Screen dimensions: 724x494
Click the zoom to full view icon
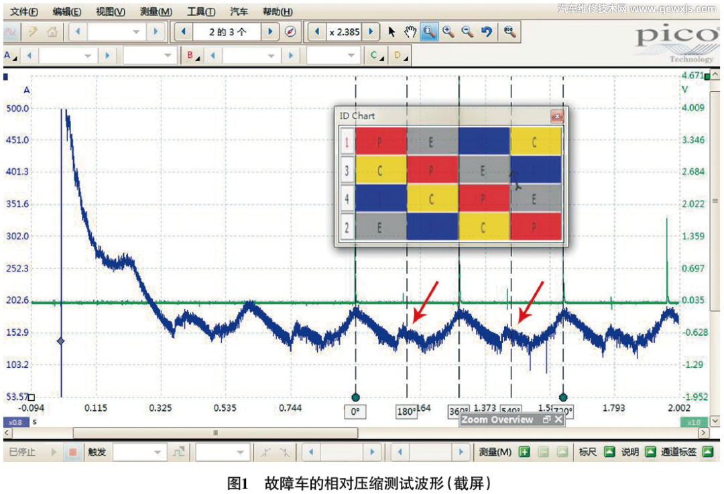[x=509, y=32]
